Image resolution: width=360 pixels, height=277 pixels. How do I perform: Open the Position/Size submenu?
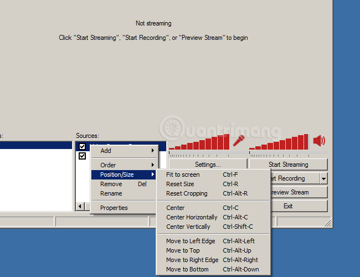click(124, 175)
